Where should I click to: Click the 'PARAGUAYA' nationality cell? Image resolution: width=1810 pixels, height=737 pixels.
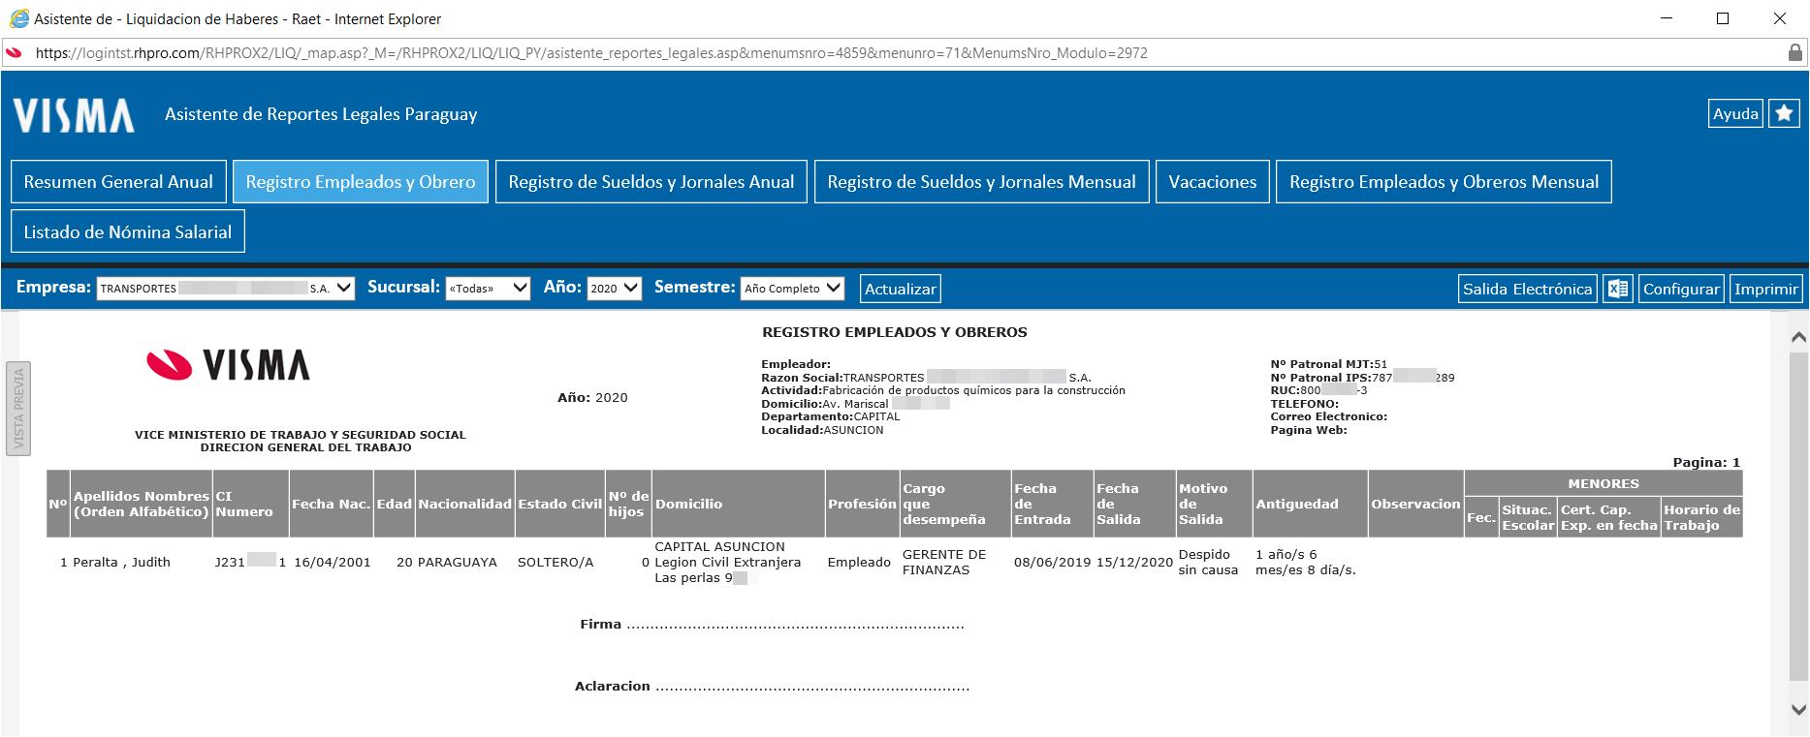[x=457, y=562]
